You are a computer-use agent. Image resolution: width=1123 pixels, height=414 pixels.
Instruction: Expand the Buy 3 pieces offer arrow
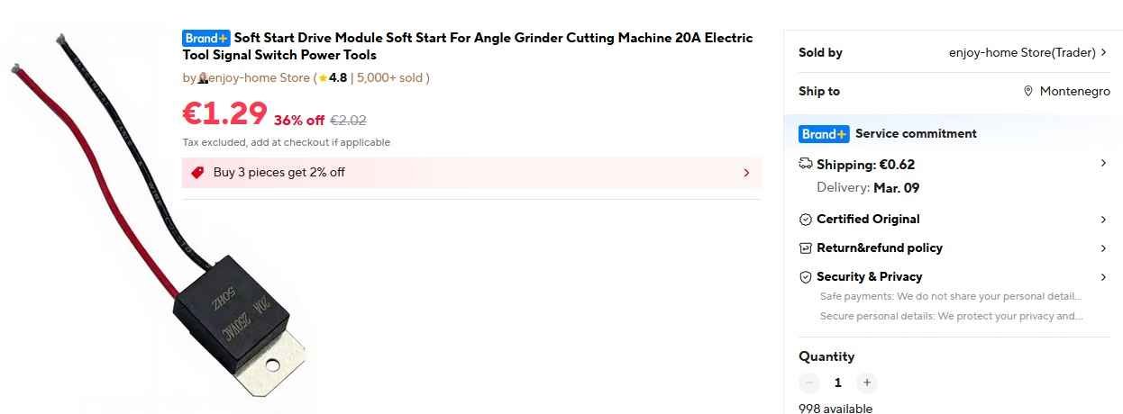[x=746, y=173]
